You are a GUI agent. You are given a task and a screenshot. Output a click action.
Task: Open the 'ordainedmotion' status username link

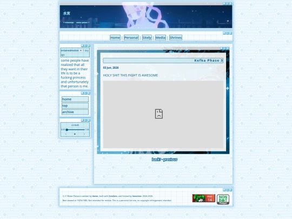[x=70, y=50]
